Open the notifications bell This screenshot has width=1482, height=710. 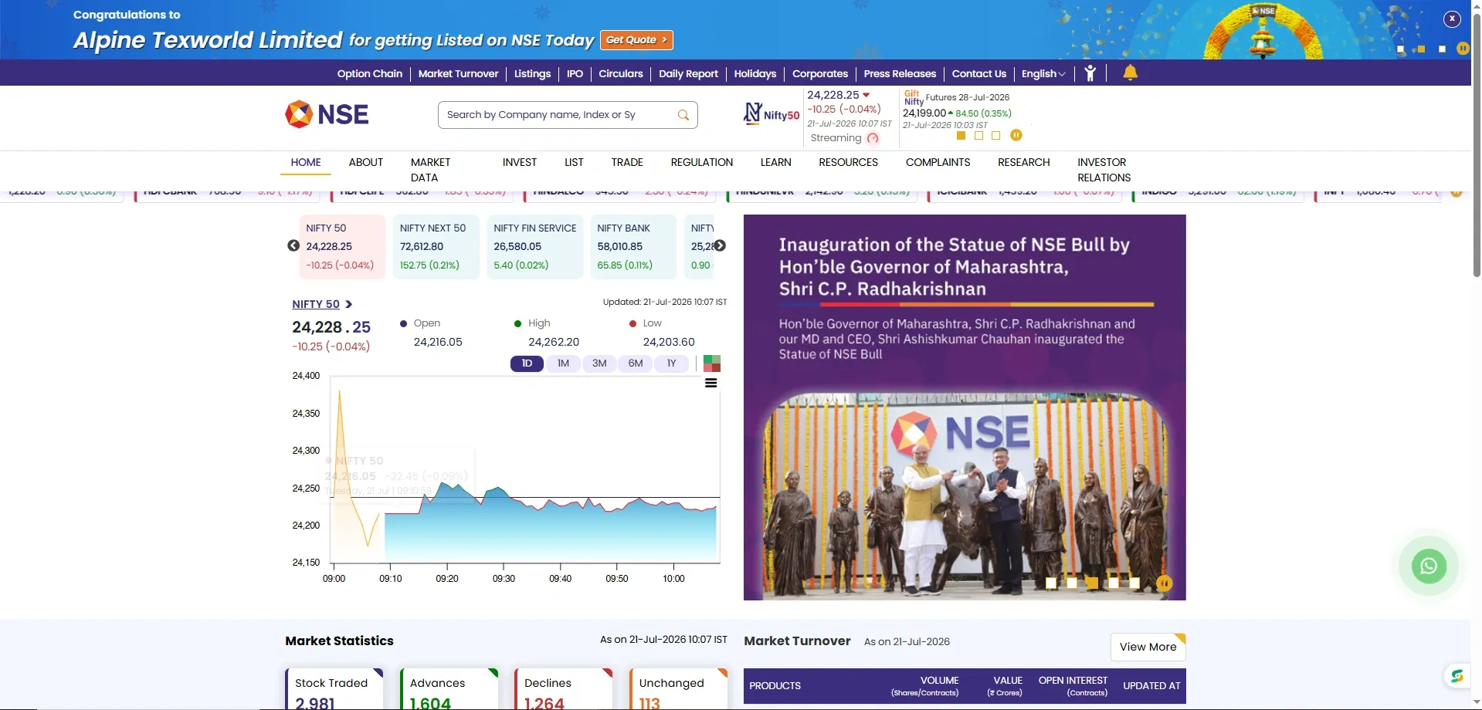[1130, 73]
